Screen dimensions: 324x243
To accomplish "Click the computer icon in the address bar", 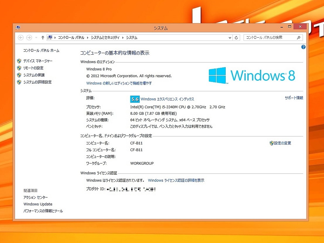I will (50, 38).
